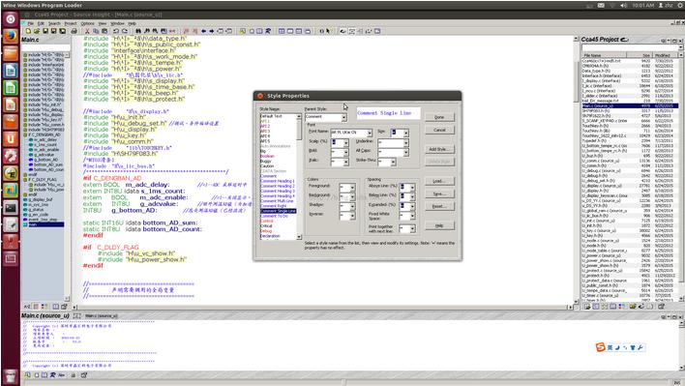Open the Underline dropdown
685x386 pixels.
tap(405, 143)
